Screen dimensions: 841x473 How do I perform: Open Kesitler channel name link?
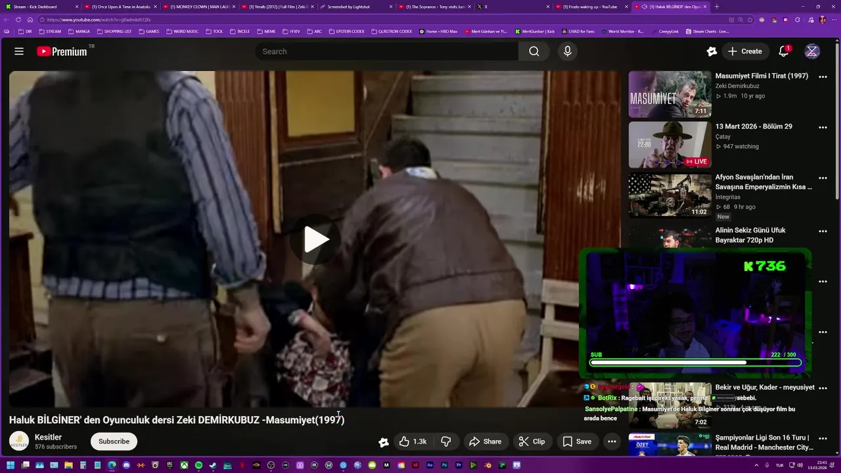(48, 438)
